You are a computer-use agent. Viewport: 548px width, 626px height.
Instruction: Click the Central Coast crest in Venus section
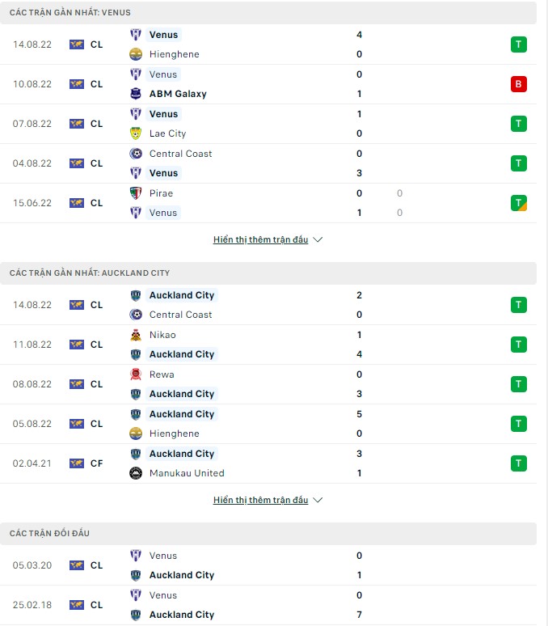136,154
